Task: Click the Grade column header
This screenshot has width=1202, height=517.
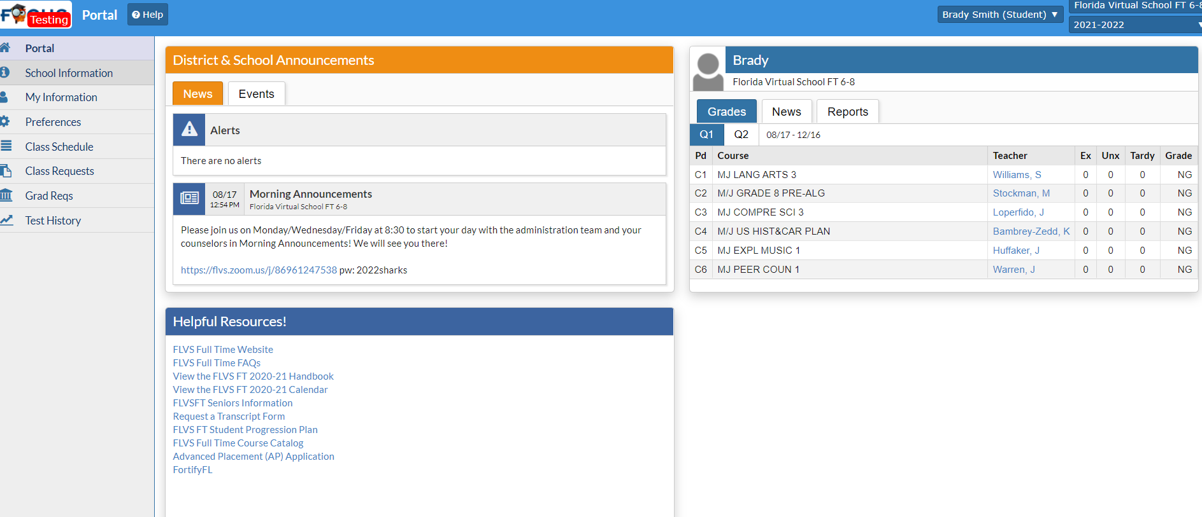Action: click(1178, 156)
